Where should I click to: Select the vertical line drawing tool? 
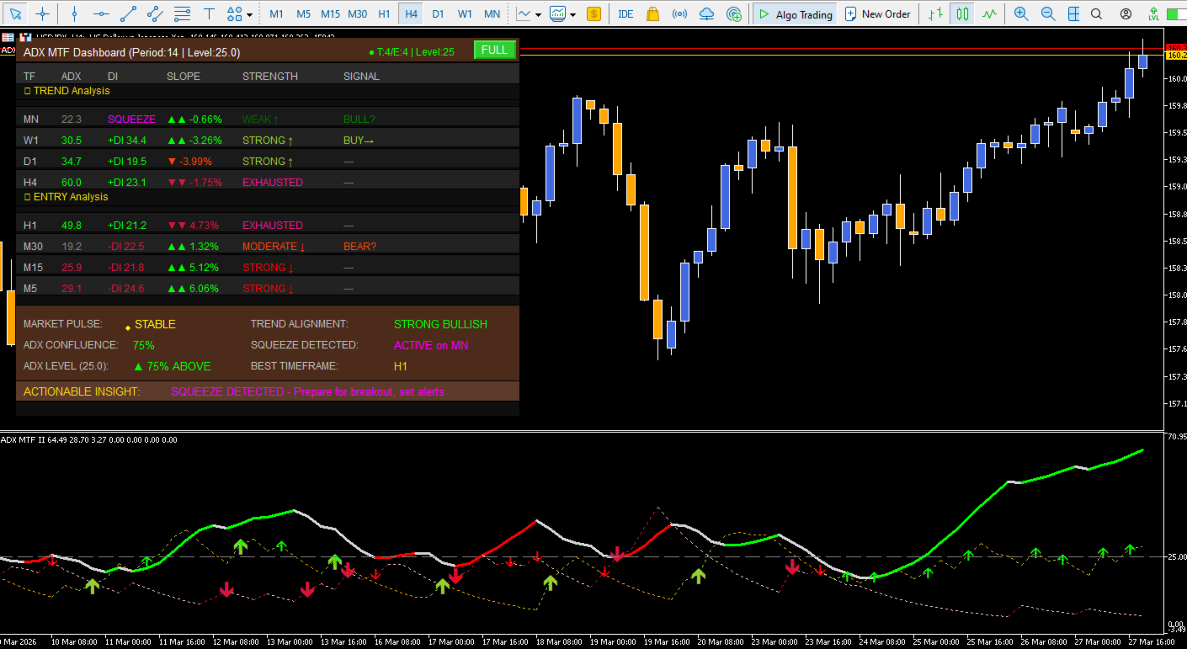[74, 13]
